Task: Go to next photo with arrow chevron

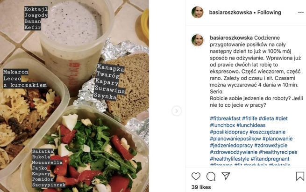Action: [177, 111]
